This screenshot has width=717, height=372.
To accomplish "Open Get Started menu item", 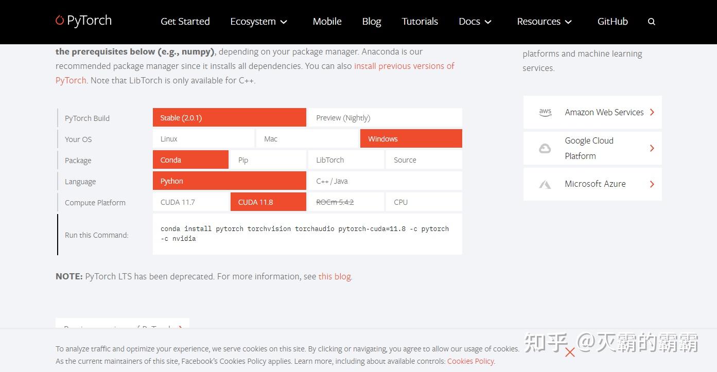I will coord(185,22).
